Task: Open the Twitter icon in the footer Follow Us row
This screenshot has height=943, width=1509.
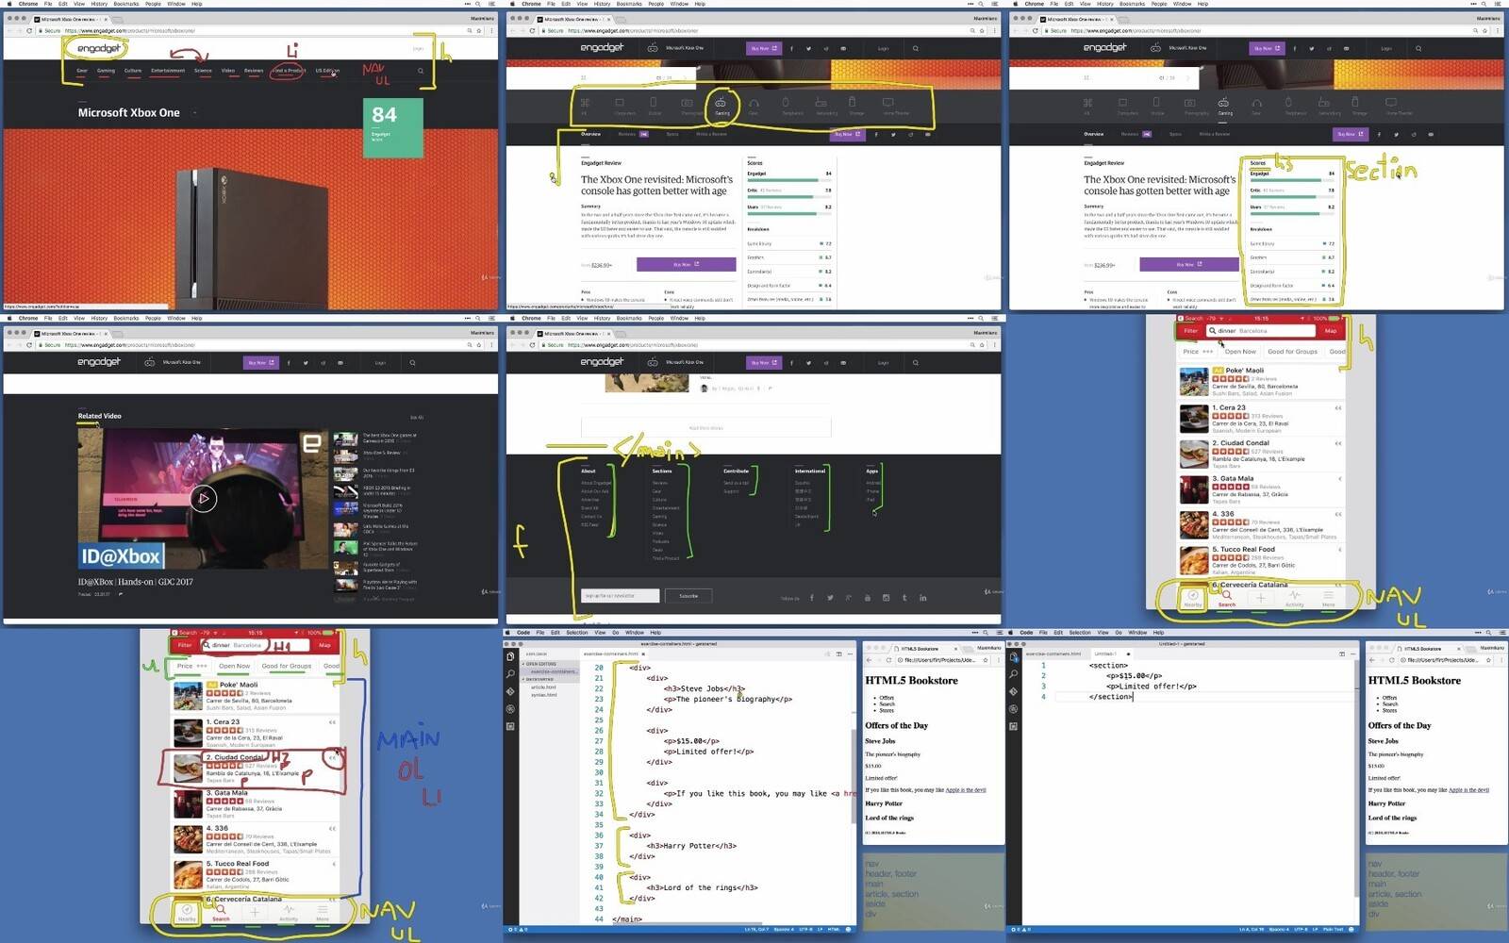Action: click(x=830, y=598)
